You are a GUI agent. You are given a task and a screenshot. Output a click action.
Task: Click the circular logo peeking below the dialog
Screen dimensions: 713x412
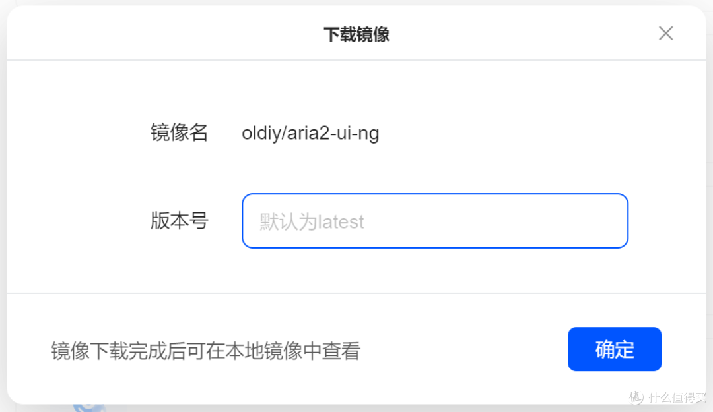pyautogui.click(x=89, y=407)
